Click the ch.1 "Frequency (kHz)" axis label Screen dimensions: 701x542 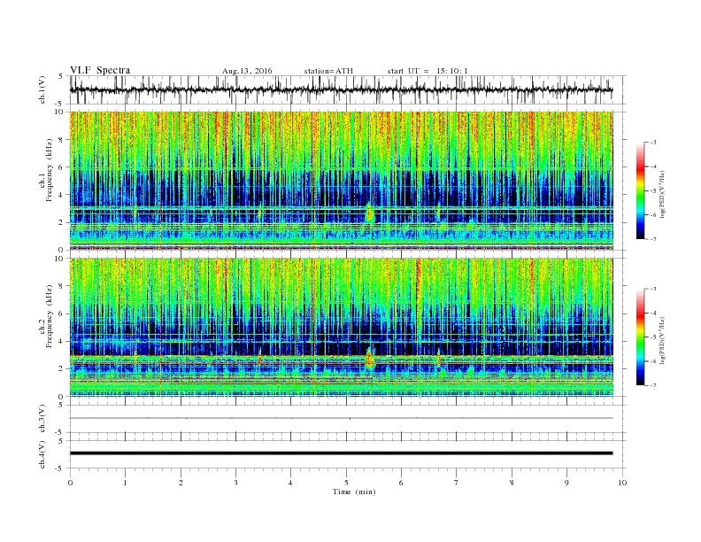[50, 170]
